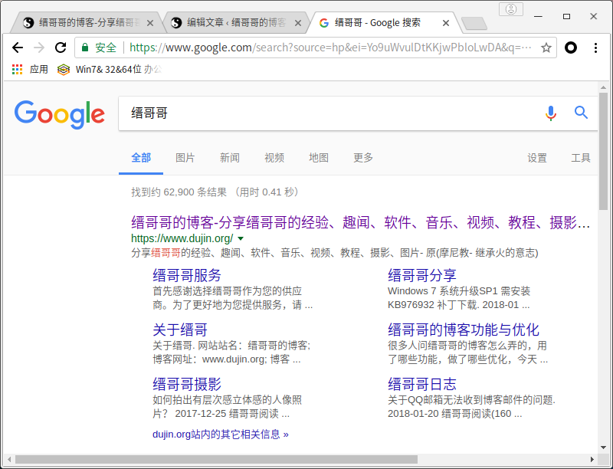Open the 缙哥哥服务 sitelink
The height and width of the screenshot is (469, 613).
pos(187,275)
